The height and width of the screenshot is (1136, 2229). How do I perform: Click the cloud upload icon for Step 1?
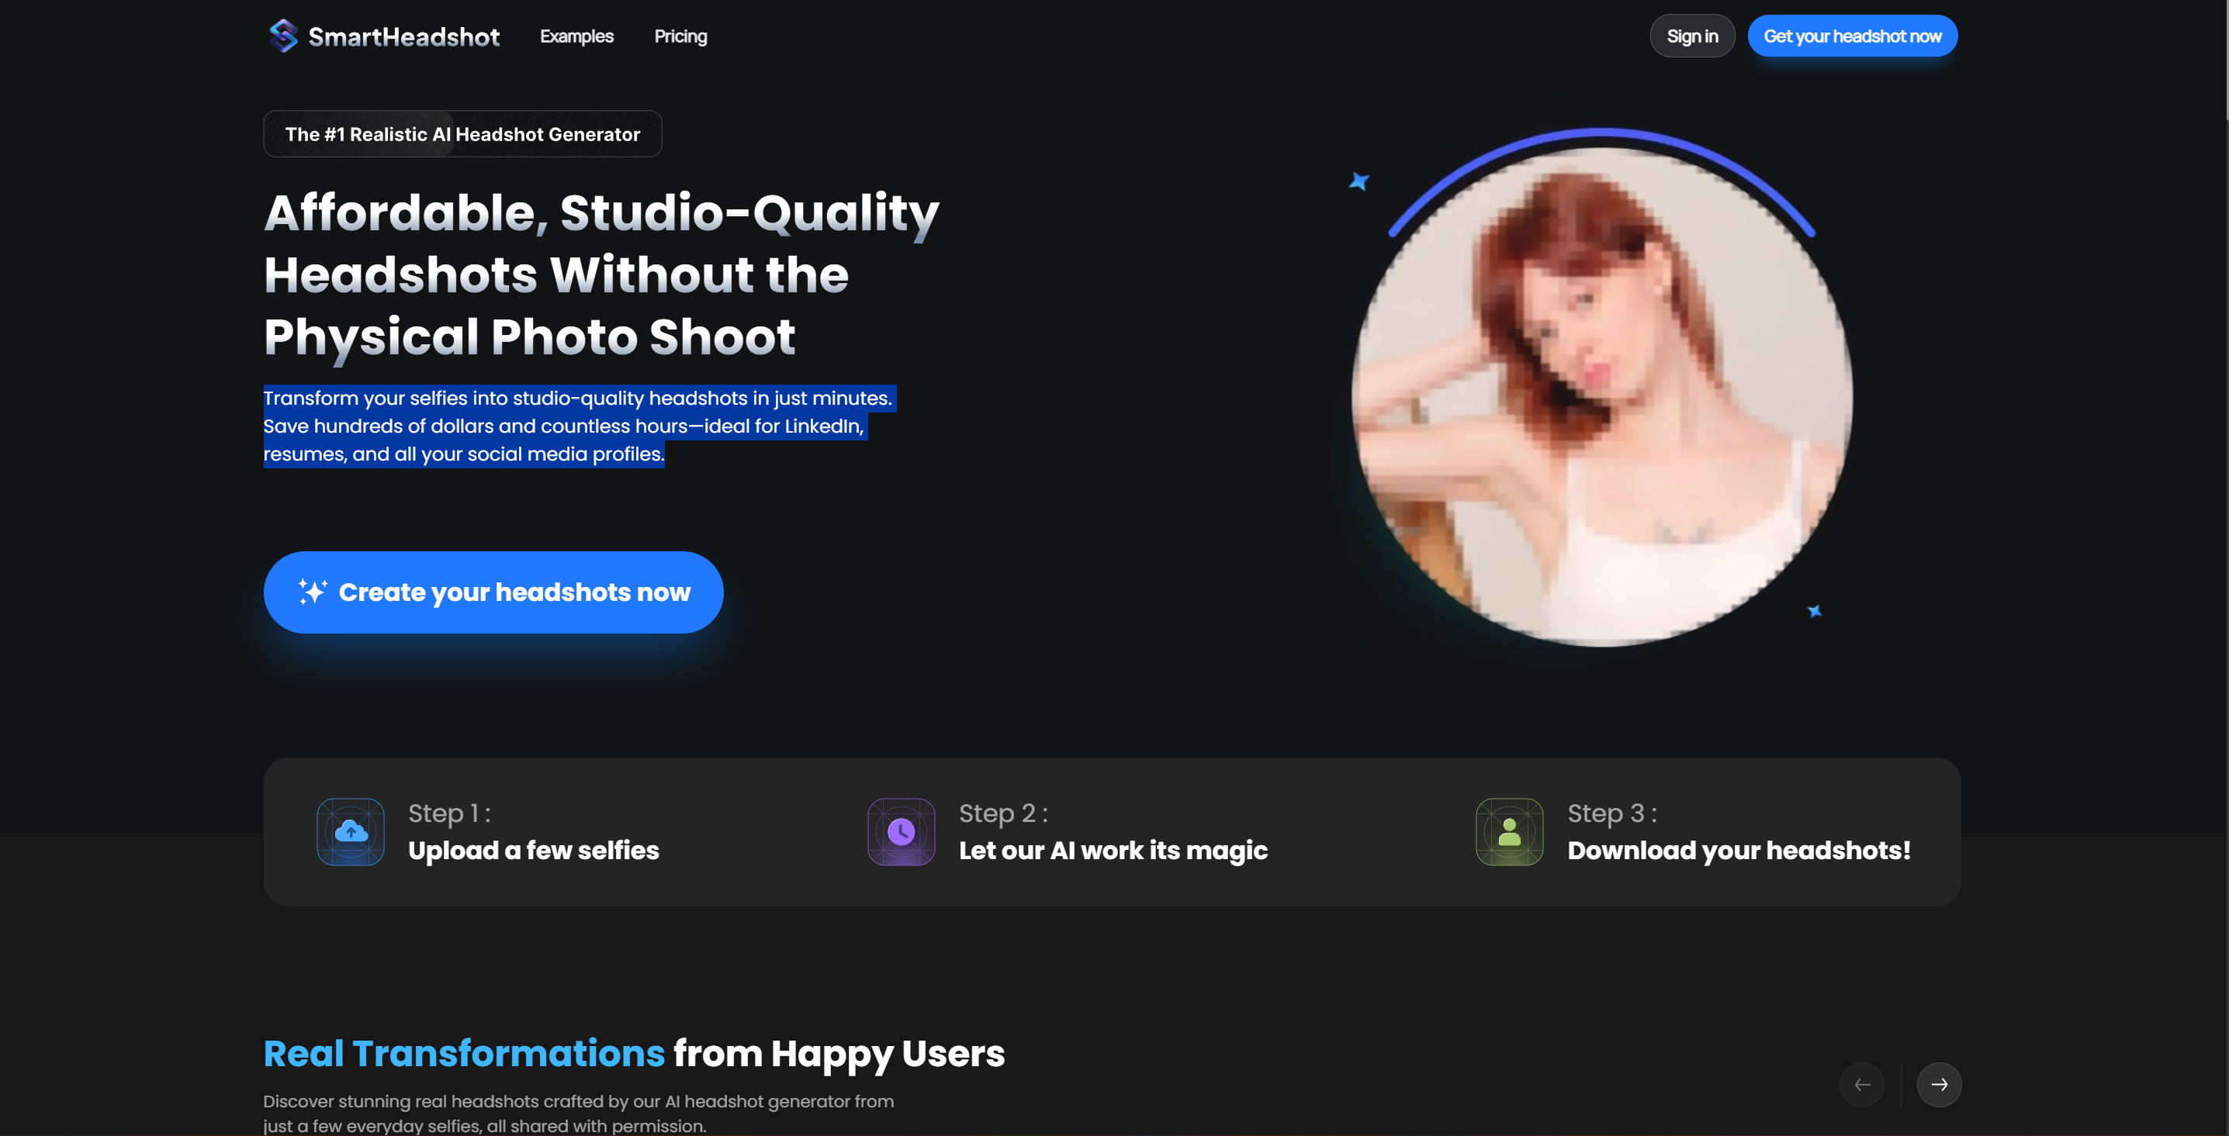tap(351, 832)
